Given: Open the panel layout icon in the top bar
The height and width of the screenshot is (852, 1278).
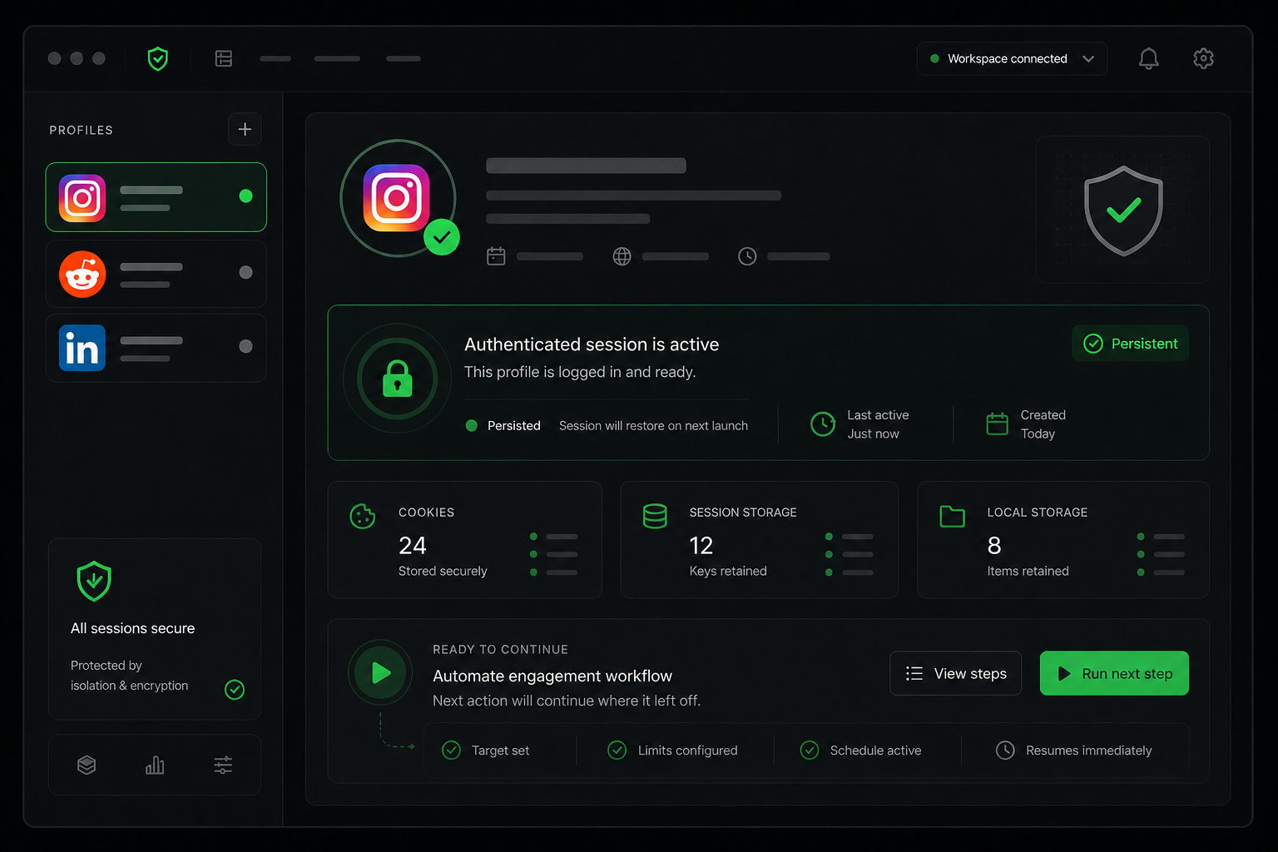Looking at the screenshot, I should point(224,58).
